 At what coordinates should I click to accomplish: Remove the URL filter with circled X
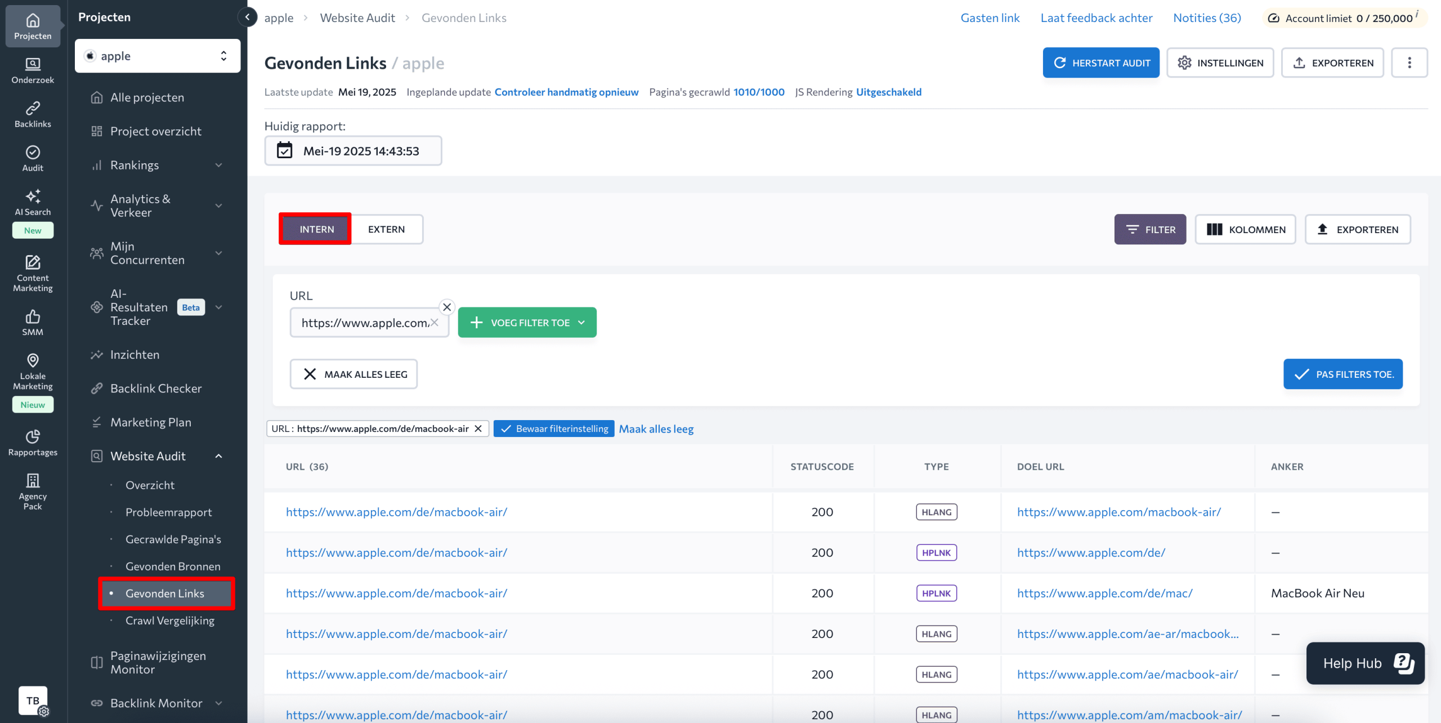pos(447,307)
